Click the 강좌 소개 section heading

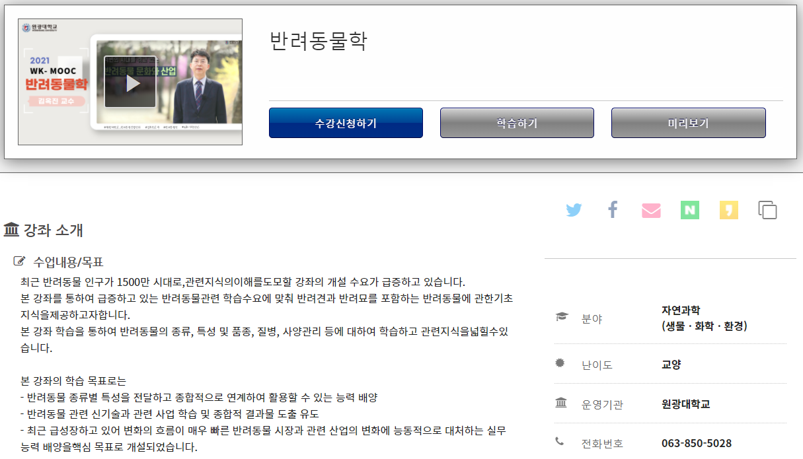click(x=53, y=230)
